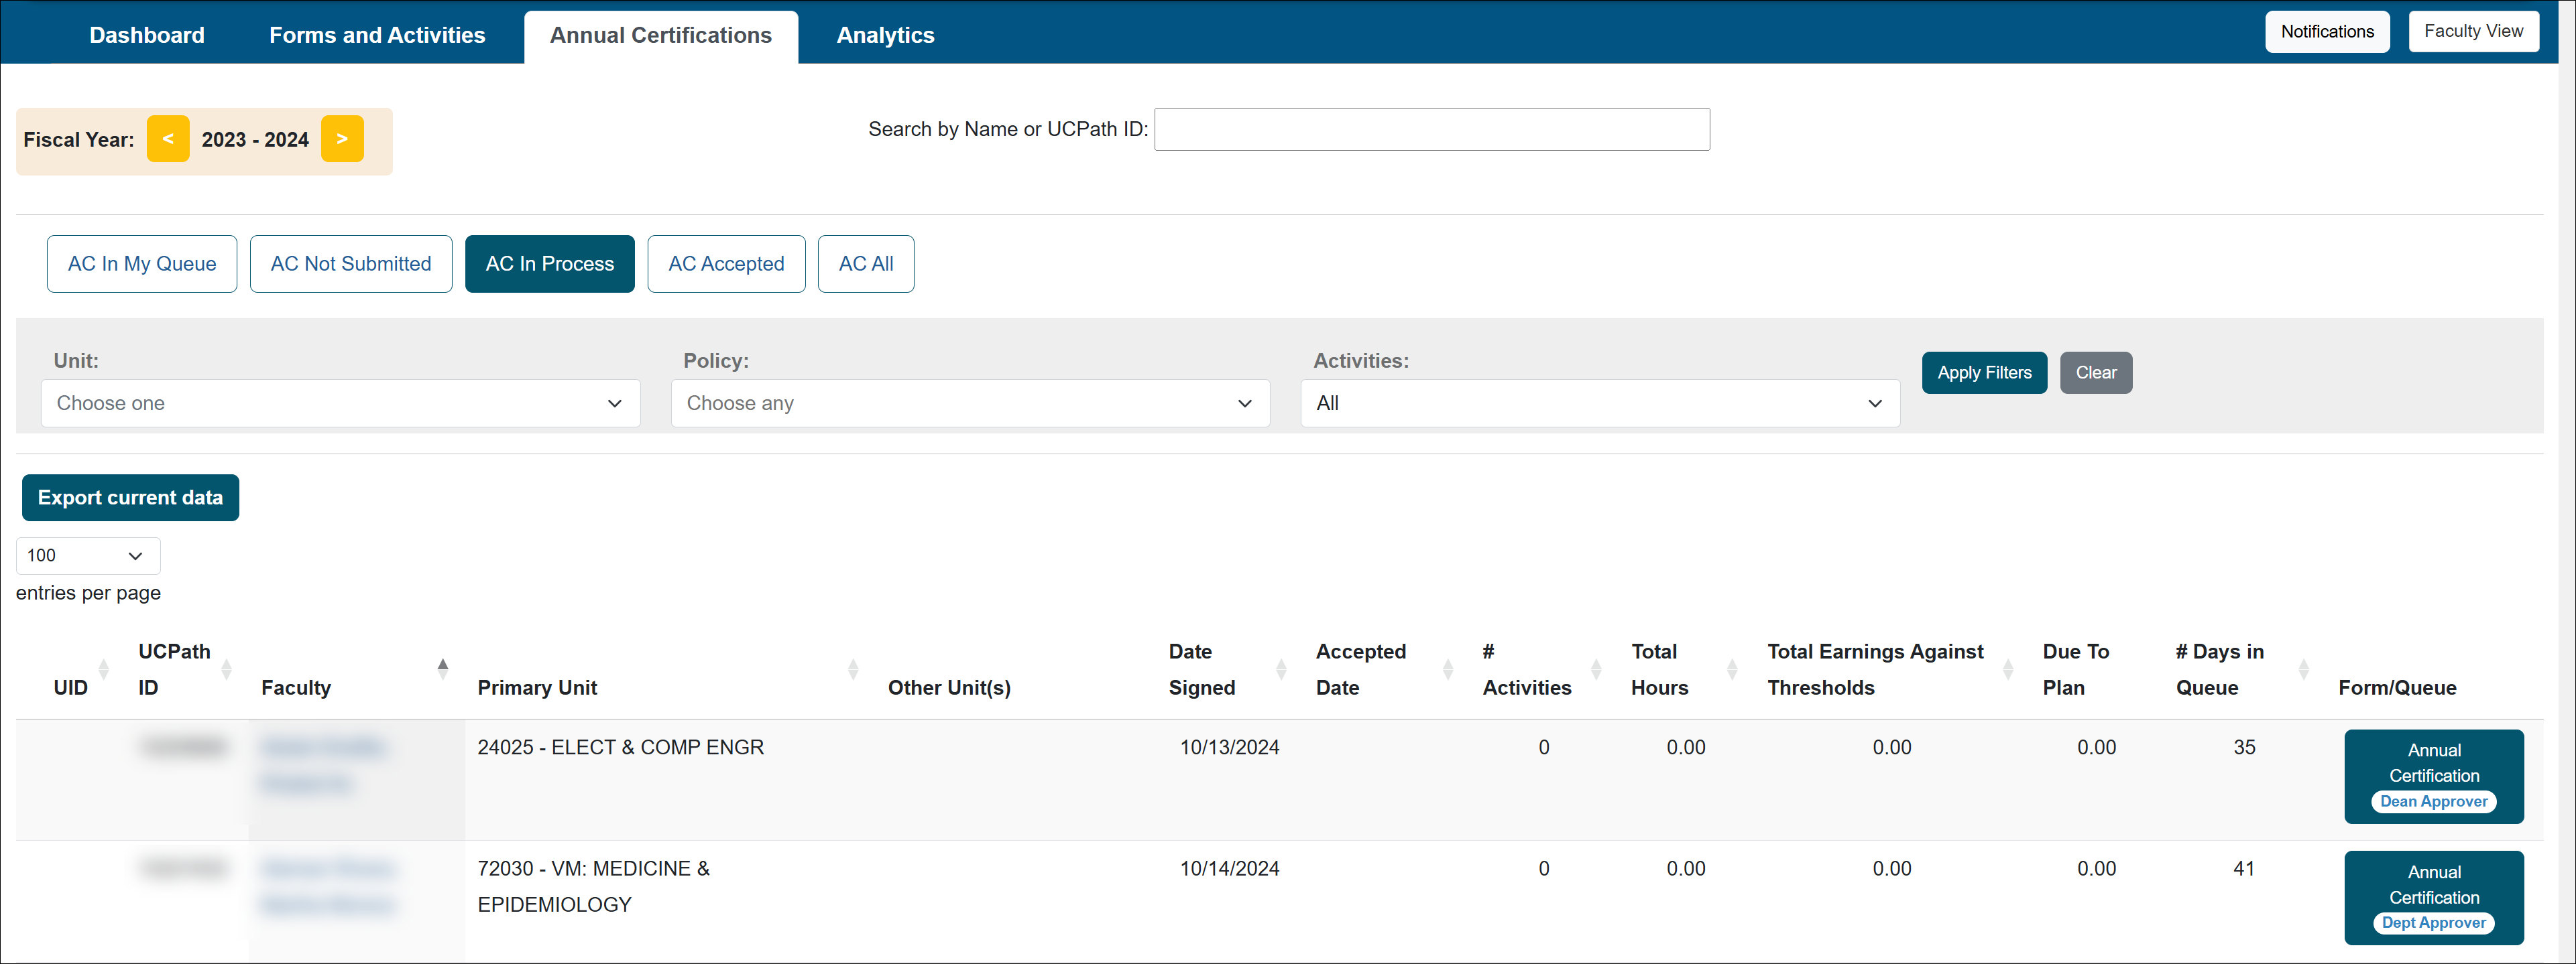Sort table by UID column arrows
This screenshot has width=2576, height=964.
coord(103,669)
